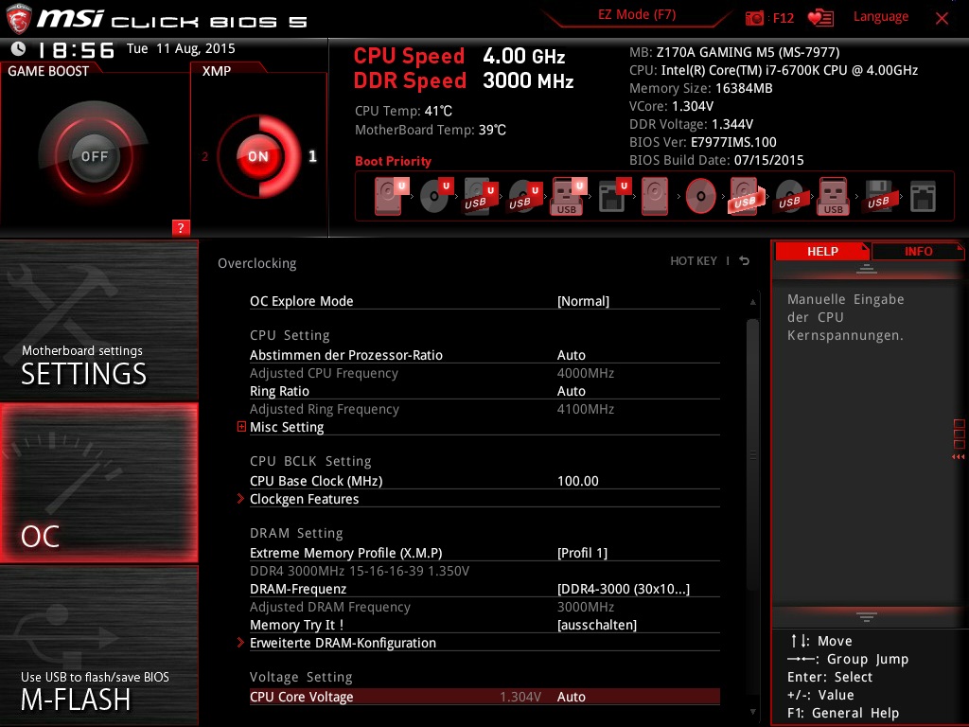This screenshot has height=727, width=969.
Task: Select the legacy network boot icon
Action: click(923, 197)
